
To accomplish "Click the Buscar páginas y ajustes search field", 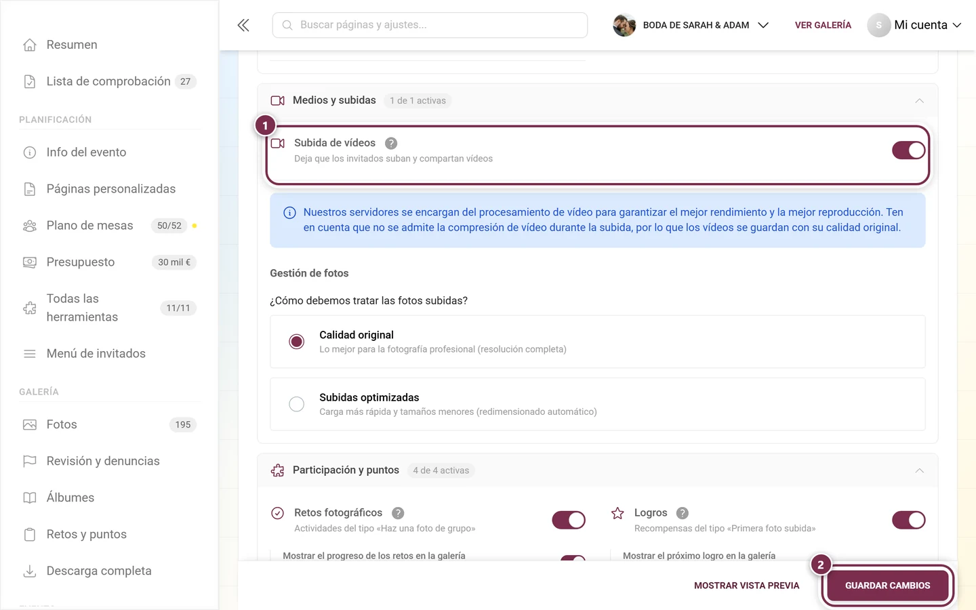I will [x=430, y=25].
